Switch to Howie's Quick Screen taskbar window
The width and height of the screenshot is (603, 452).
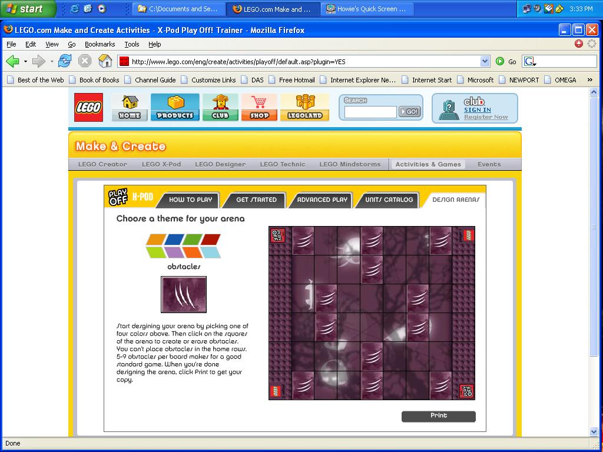(x=367, y=9)
